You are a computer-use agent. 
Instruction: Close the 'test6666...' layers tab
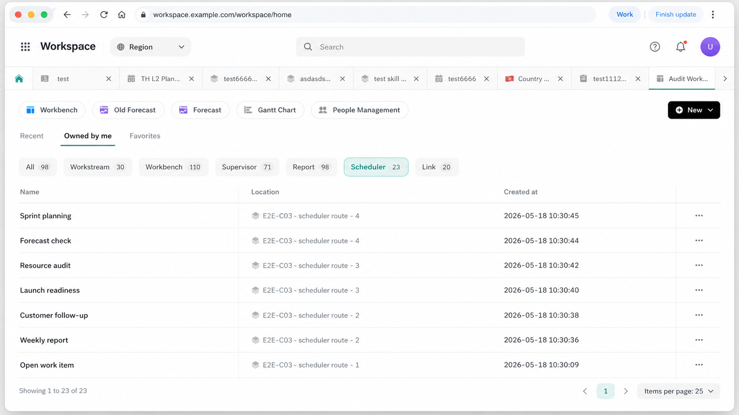tap(268, 79)
